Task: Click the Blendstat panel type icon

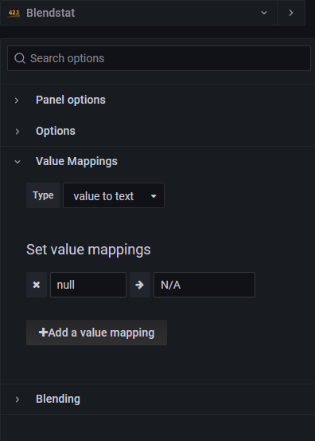Action: tap(14, 13)
